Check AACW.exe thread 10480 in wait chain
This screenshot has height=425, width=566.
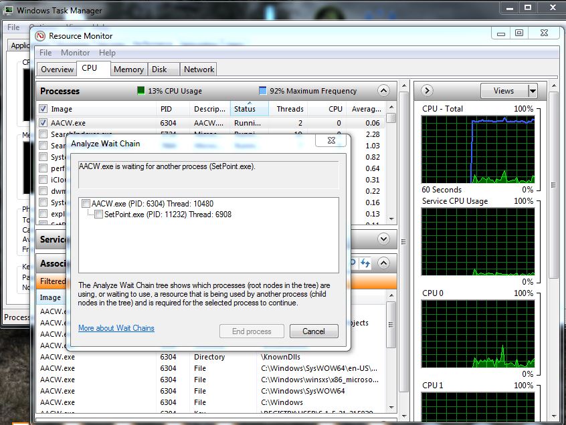[x=86, y=203]
